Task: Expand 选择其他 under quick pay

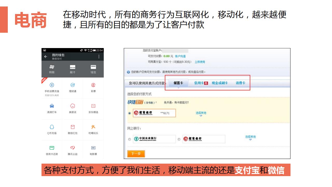Action: point(201,114)
